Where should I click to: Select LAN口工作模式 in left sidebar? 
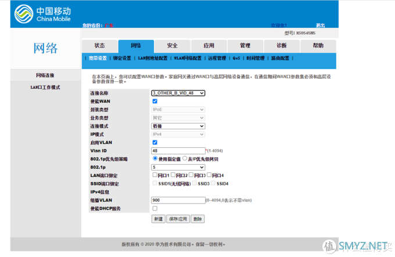click(x=45, y=87)
